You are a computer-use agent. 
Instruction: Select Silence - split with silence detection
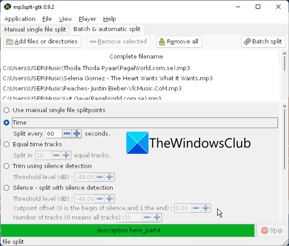click(7, 188)
